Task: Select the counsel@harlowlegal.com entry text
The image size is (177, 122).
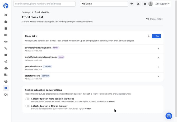Action: pyautogui.click(x=38, y=48)
